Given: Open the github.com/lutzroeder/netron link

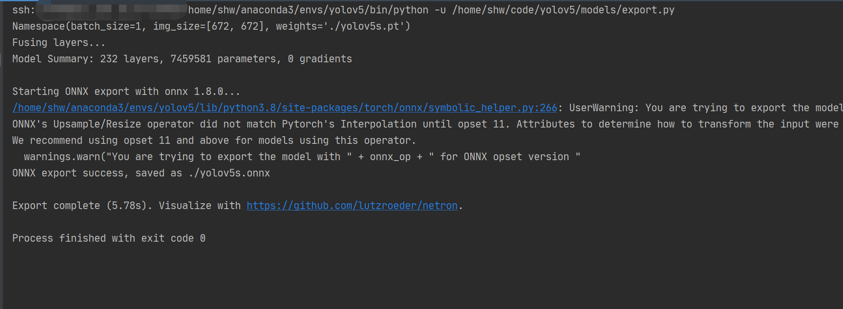Looking at the screenshot, I should click(352, 206).
